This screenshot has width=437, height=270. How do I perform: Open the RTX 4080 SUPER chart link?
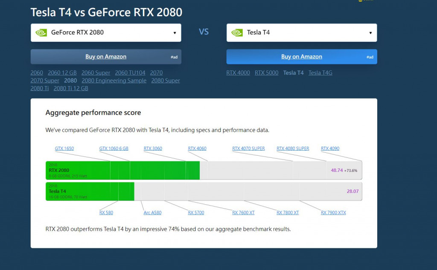(293, 148)
